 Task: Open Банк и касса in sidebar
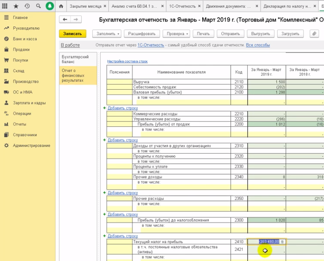(x=25, y=39)
